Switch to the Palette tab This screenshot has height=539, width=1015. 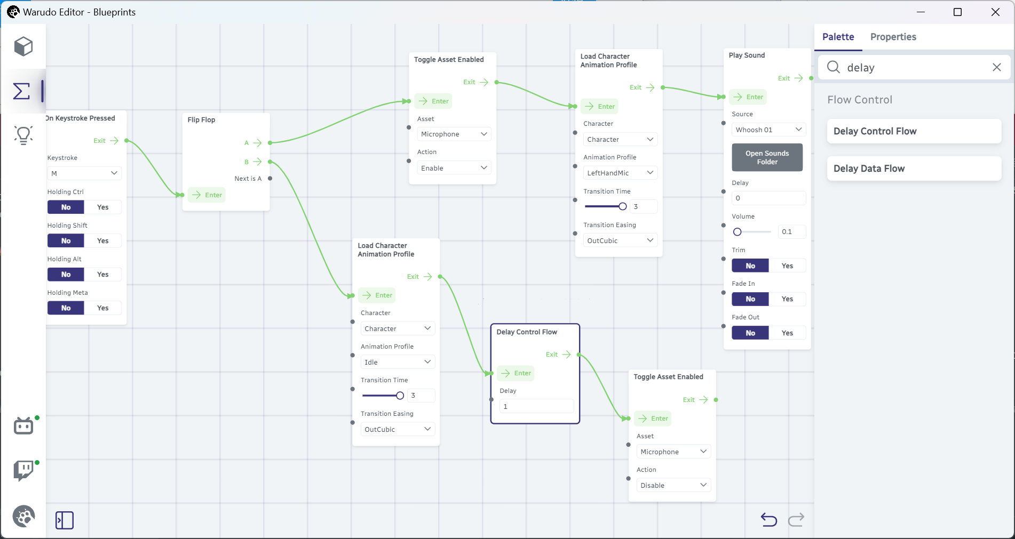pos(838,37)
